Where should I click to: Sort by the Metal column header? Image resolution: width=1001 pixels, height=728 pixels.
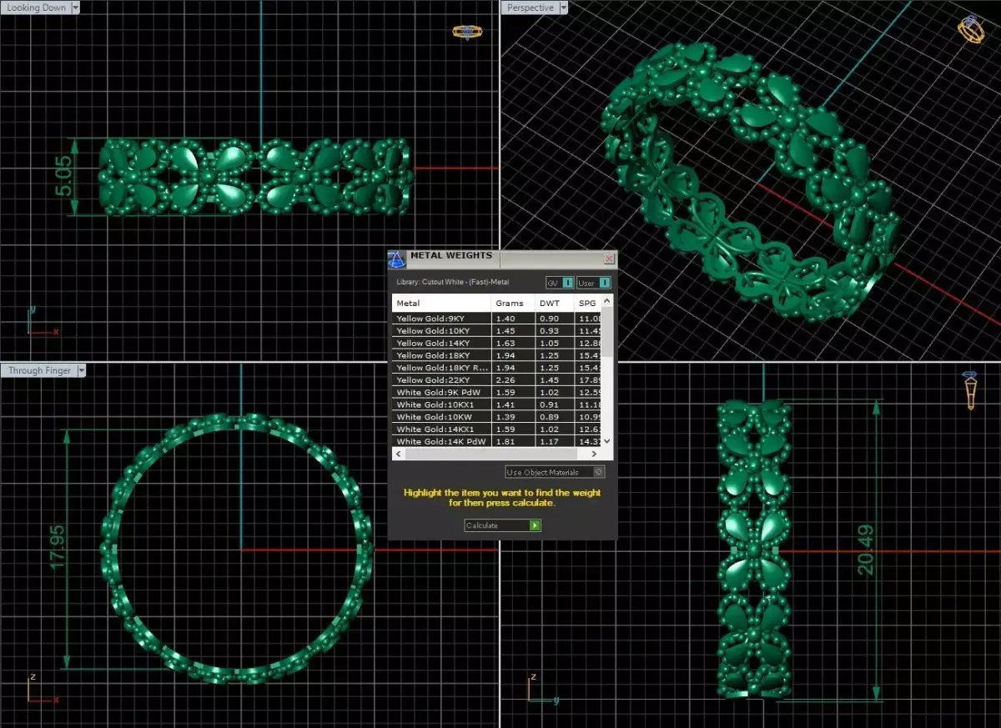pyautogui.click(x=441, y=303)
